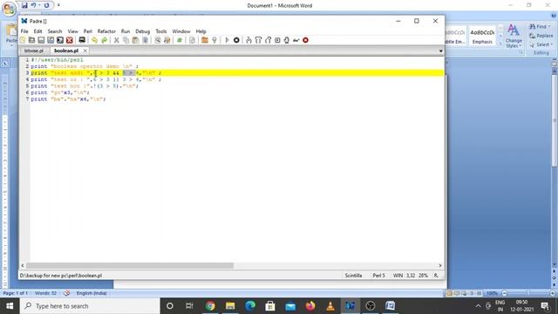558x314 pixels.
Task: Switch to bitwise.pl tab
Action: coord(34,51)
